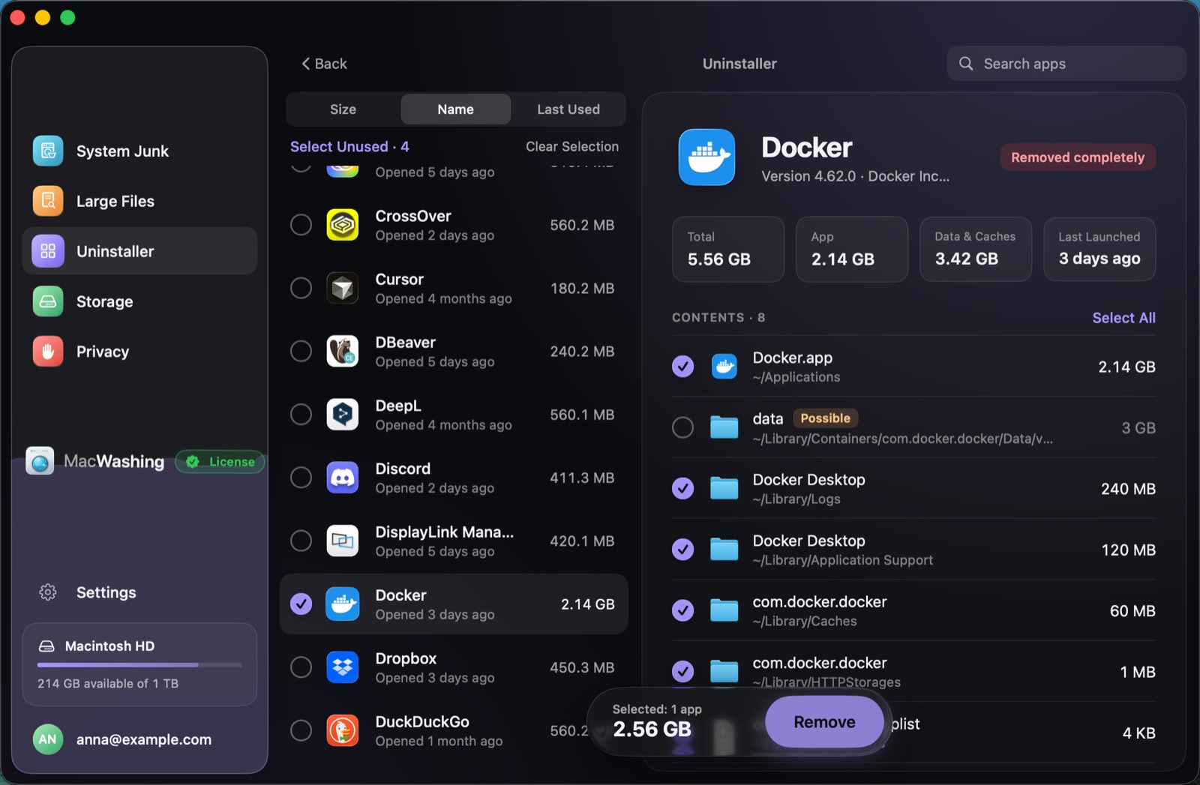Sort apps by Name tab
1200x785 pixels.
456,109
